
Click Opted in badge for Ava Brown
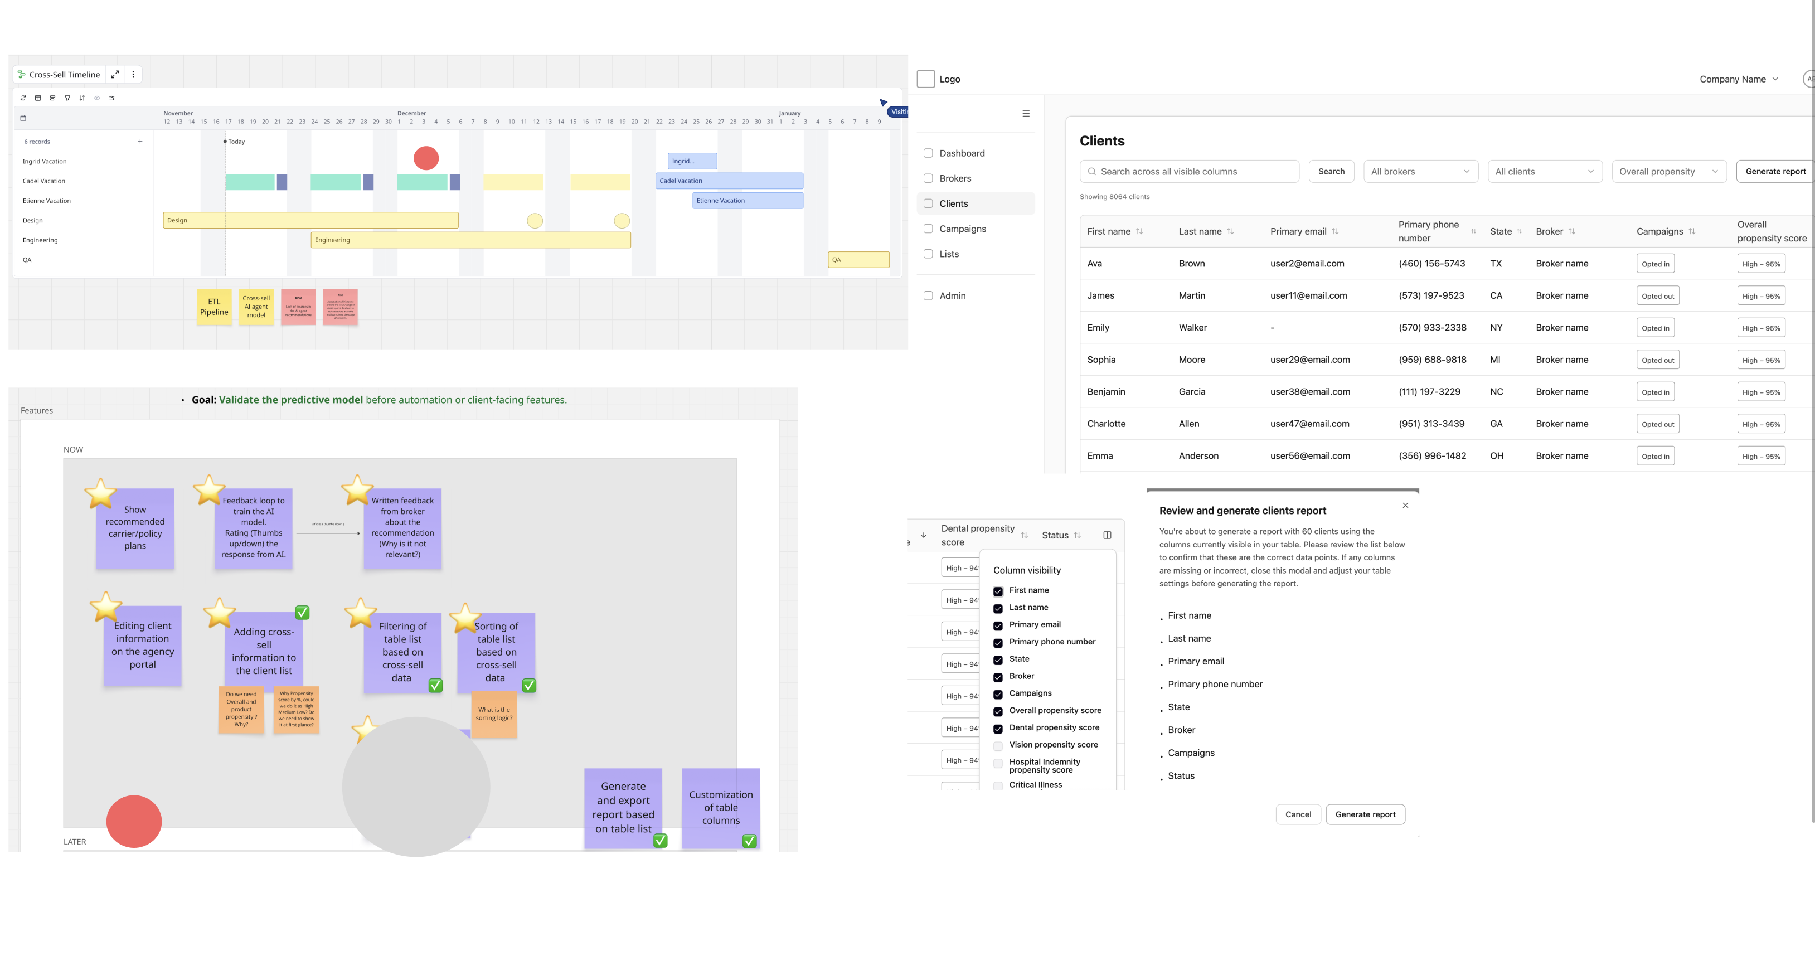(1655, 264)
